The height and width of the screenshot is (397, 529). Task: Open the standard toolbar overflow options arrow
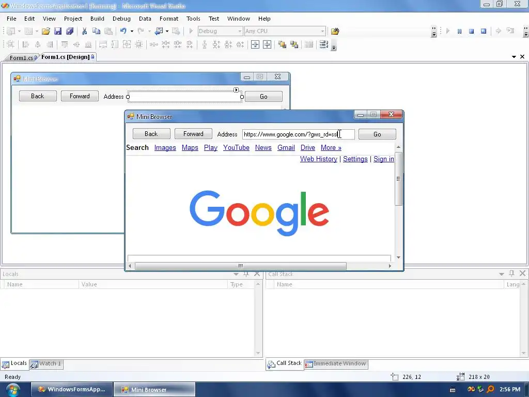[434, 32]
